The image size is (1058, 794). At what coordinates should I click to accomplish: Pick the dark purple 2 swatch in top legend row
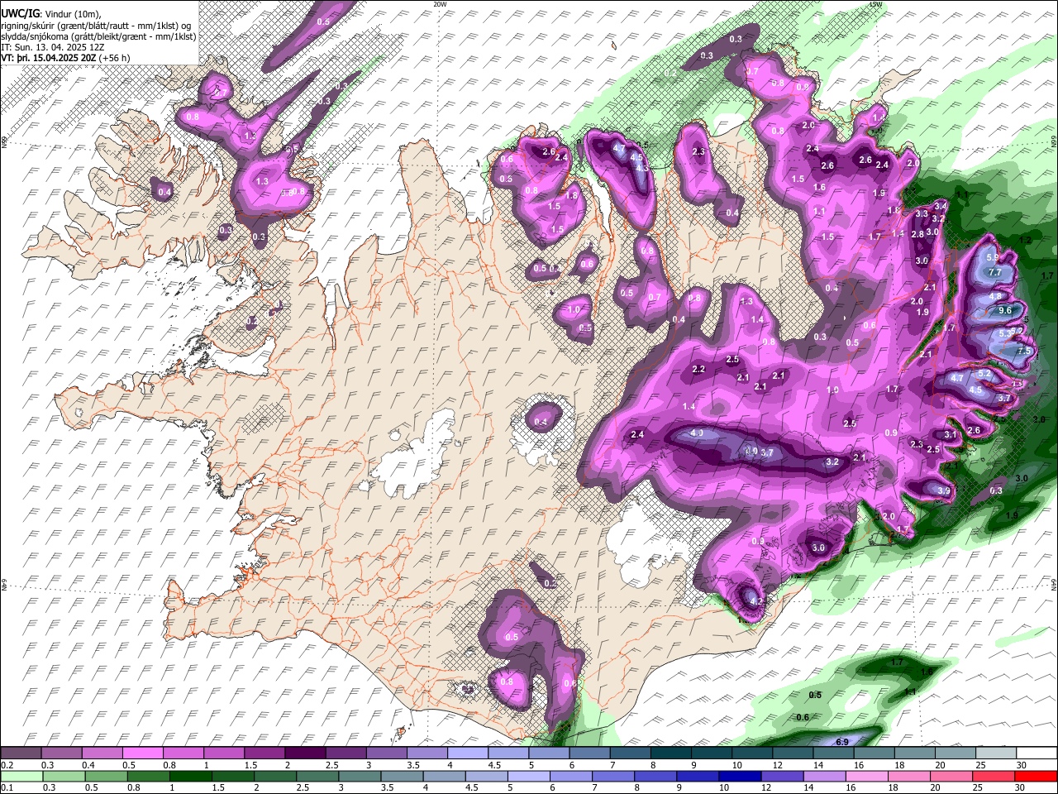click(x=304, y=753)
